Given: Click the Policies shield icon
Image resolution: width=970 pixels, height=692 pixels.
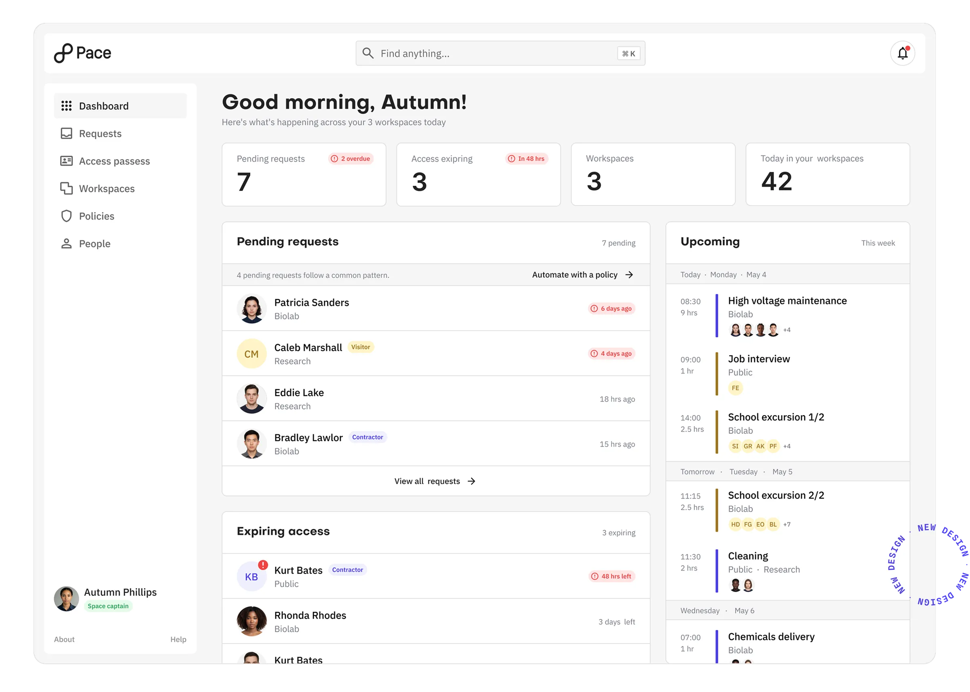Looking at the screenshot, I should pyautogui.click(x=66, y=216).
